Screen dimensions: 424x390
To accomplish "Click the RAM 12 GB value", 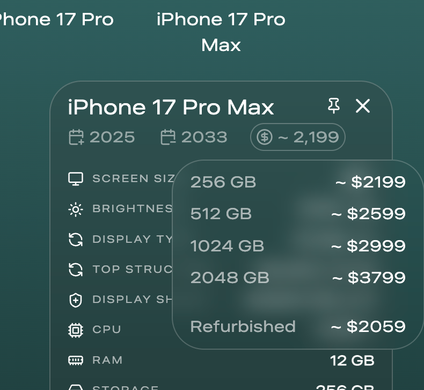I will tap(352, 360).
